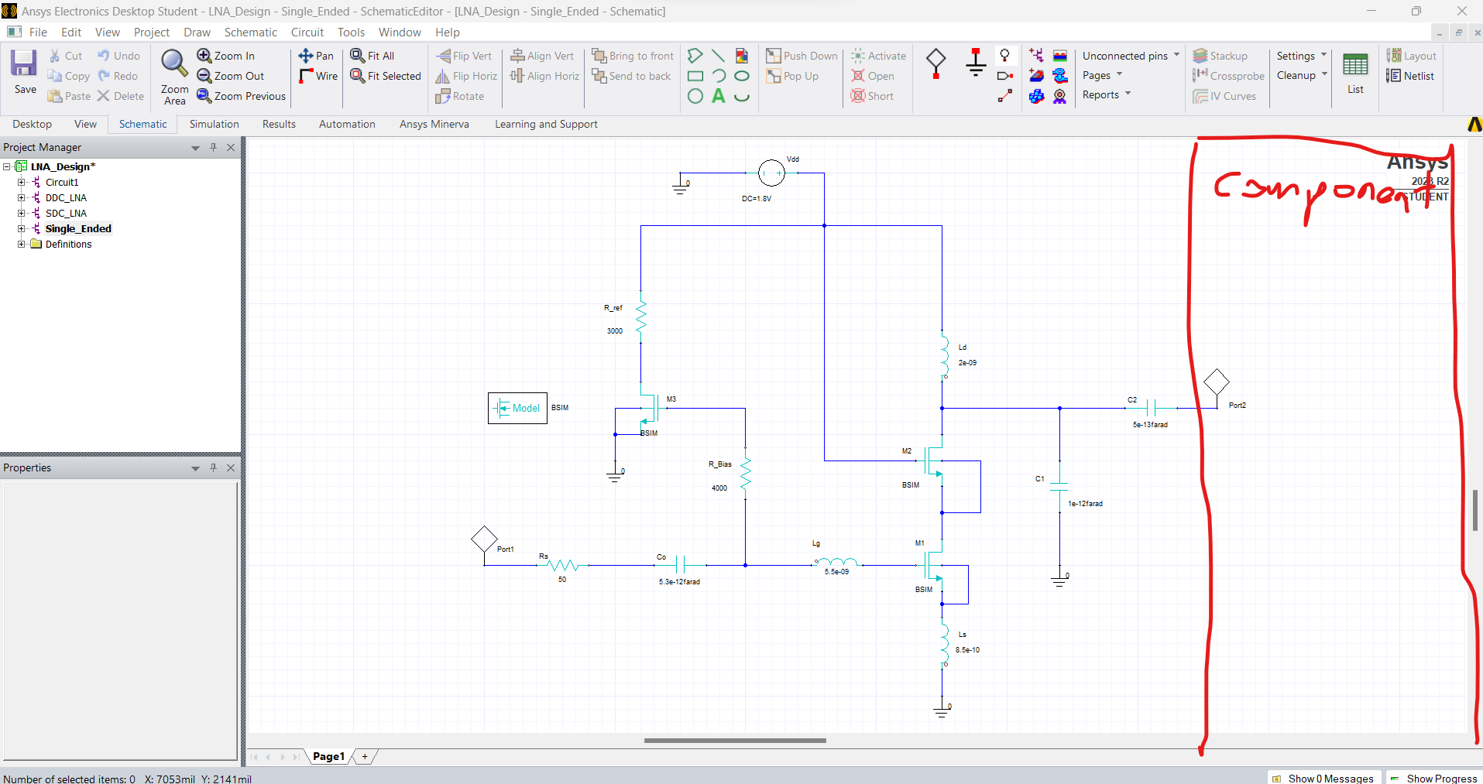The height and width of the screenshot is (784, 1483).
Task: Select the Page1 sheet tab
Action: point(328,757)
